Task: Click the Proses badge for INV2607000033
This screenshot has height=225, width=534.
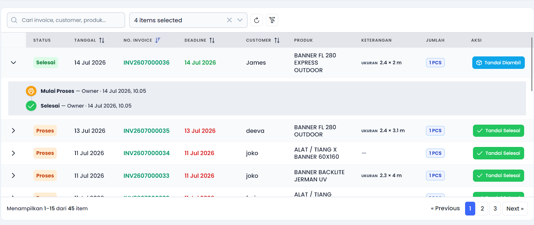Action: pos(45,175)
